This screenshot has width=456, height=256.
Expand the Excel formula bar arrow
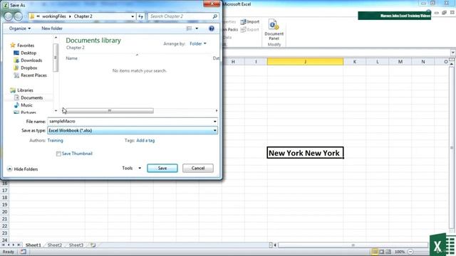pyautogui.click(x=453, y=53)
